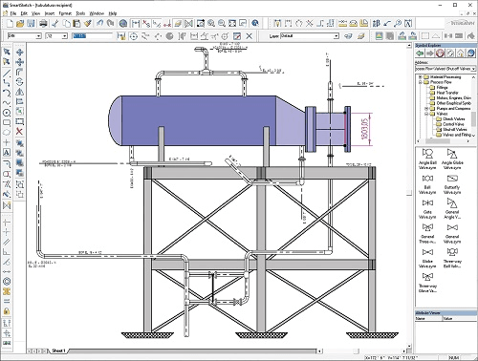Click the Fillet tool in second toolbox column
The width and height of the screenshot is (478, 361).
tap(20, 72)
